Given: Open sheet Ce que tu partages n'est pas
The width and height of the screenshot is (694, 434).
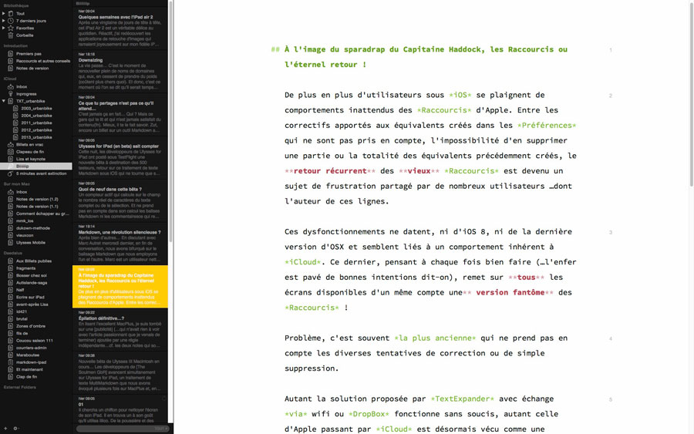Looking at the screenshot, I should [120, 114].
